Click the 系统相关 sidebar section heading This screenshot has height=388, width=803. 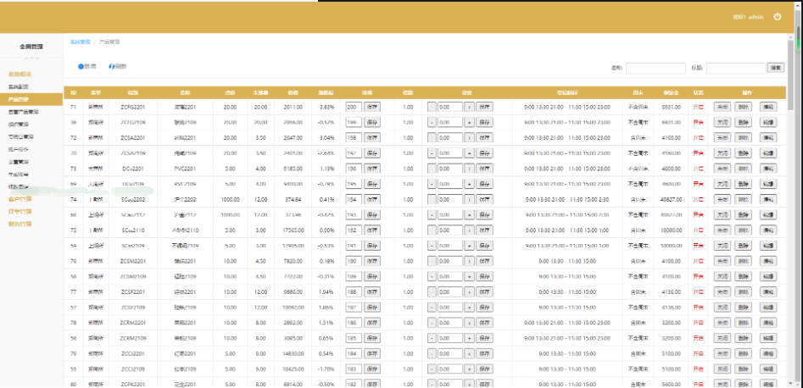(20, 75)
